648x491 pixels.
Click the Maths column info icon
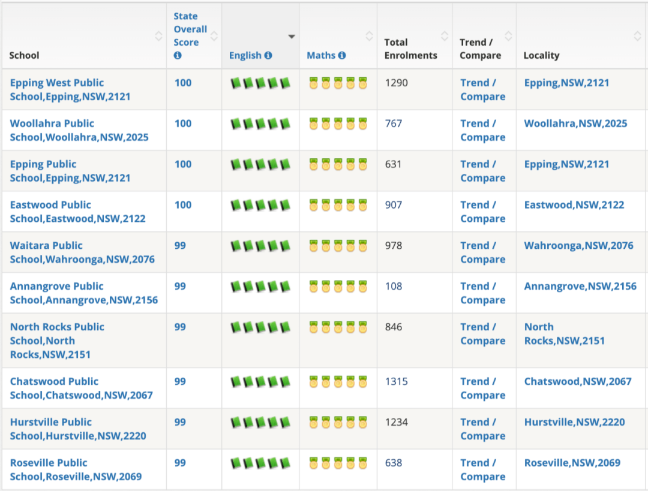pos(342,55)
